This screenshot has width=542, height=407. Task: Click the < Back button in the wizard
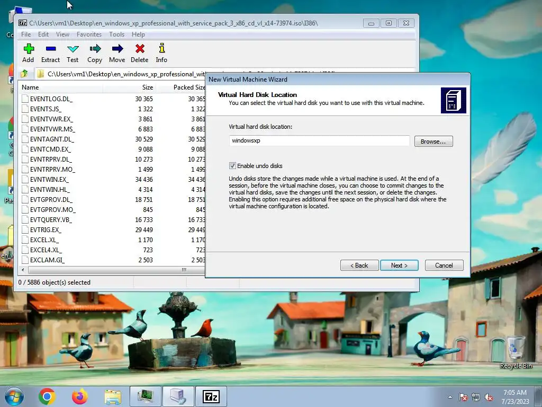(x=359, y=266)
